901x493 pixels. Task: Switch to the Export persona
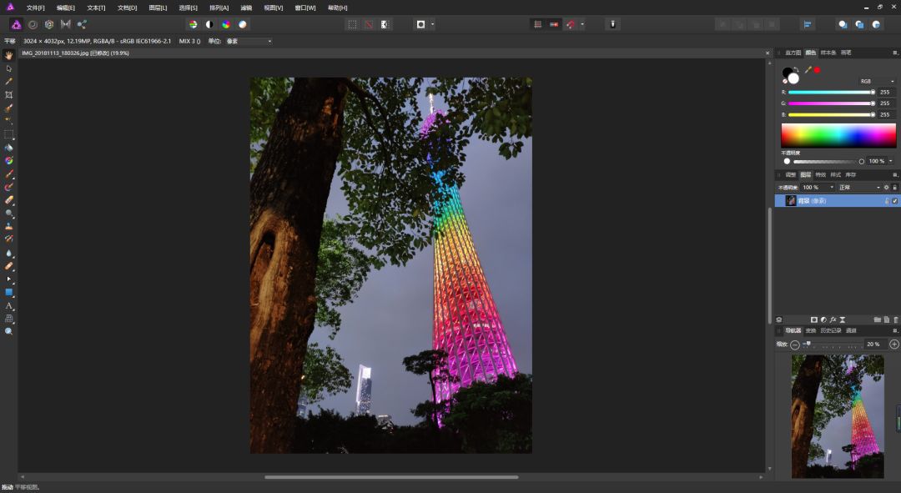(82, 24)
